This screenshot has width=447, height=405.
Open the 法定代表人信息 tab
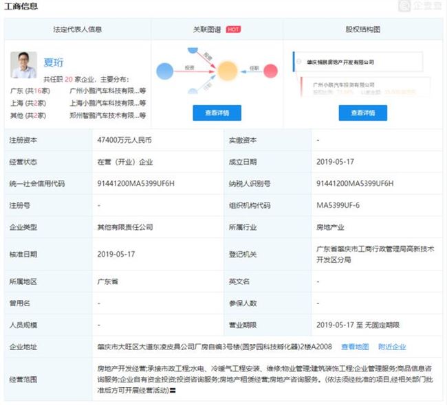point(77,30)
